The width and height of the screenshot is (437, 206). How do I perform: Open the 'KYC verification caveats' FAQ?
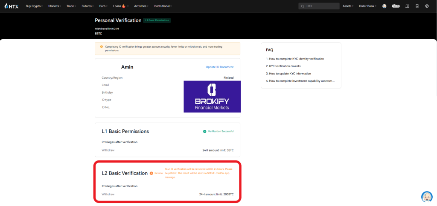tap(286, 66)
